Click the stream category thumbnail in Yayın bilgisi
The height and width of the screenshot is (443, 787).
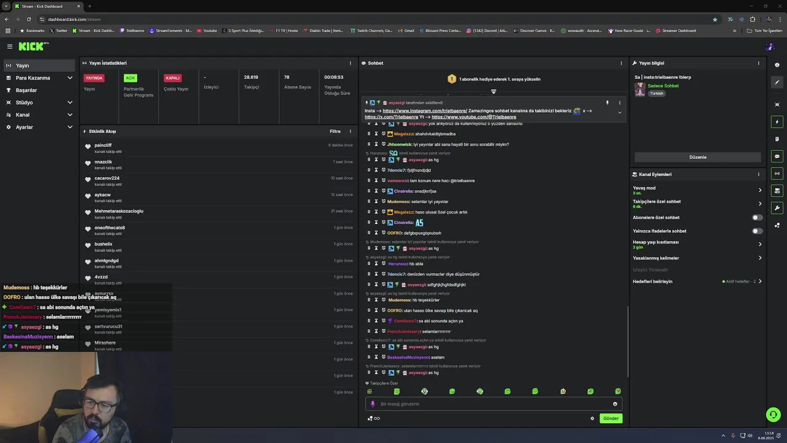tap(639, 89)
